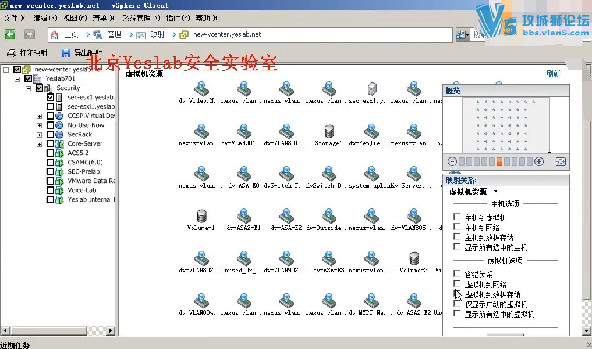
Task: Click mapping panel scroll down arrow
Action: [x=586, y=332]
